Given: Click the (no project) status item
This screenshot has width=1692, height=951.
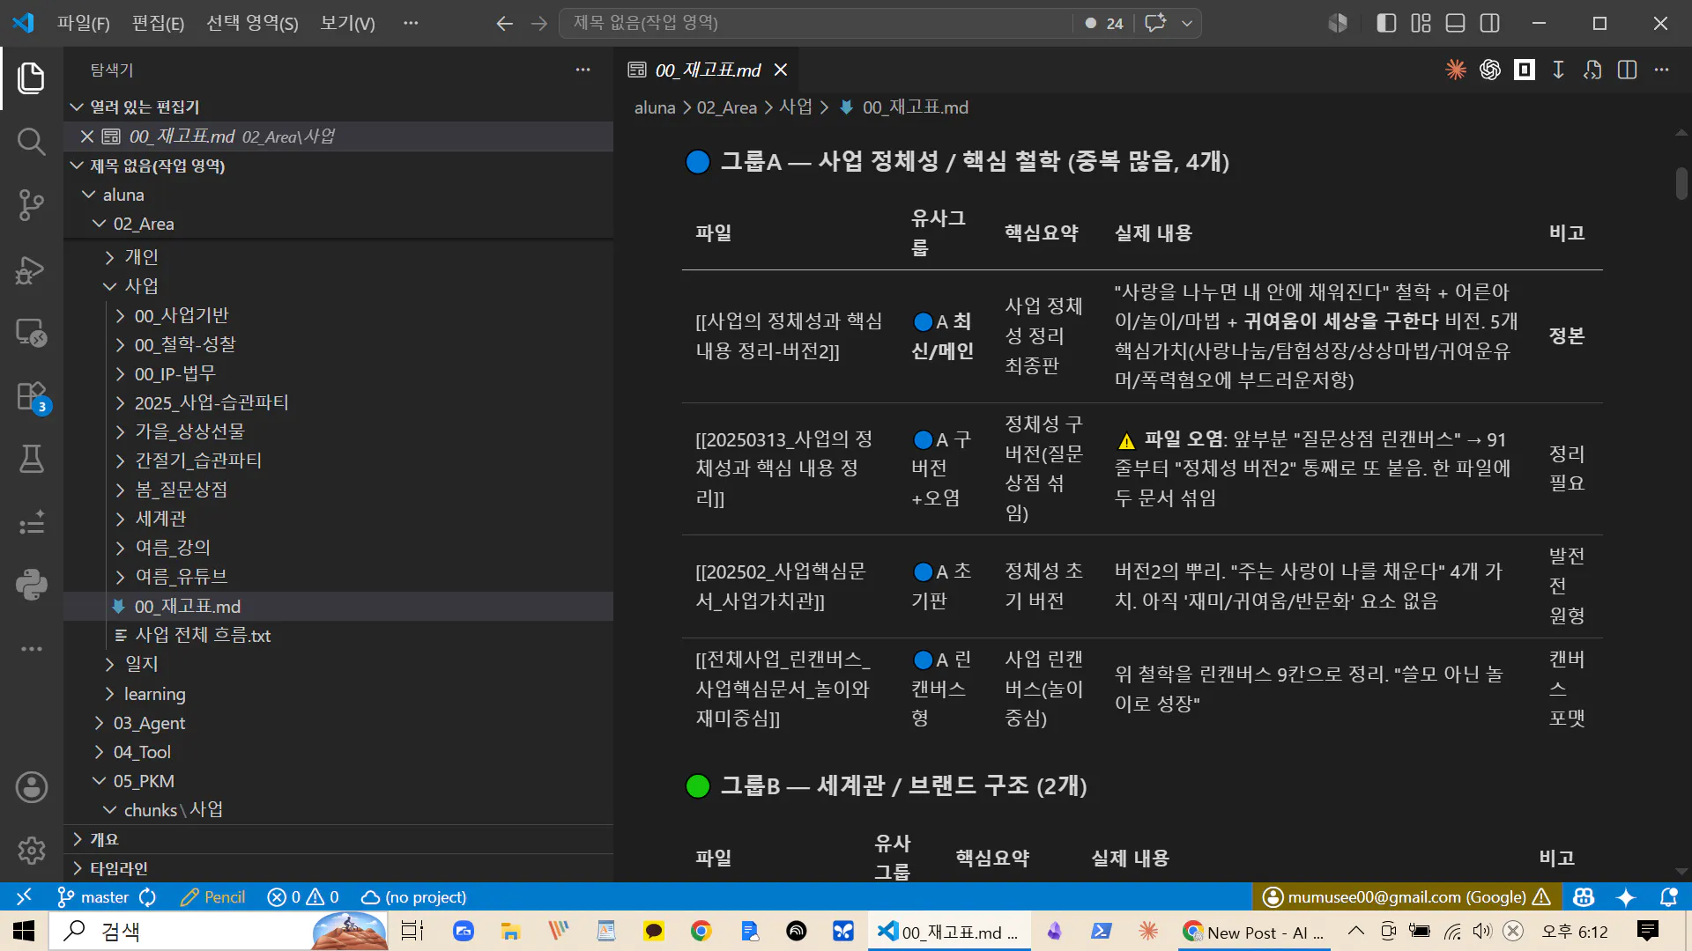Looking at the screenshot, I should [413, 896].
